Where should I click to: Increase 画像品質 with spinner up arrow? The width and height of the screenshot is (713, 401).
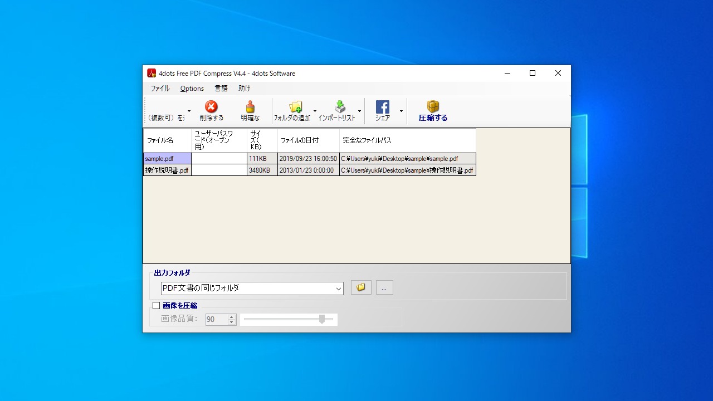232,317
